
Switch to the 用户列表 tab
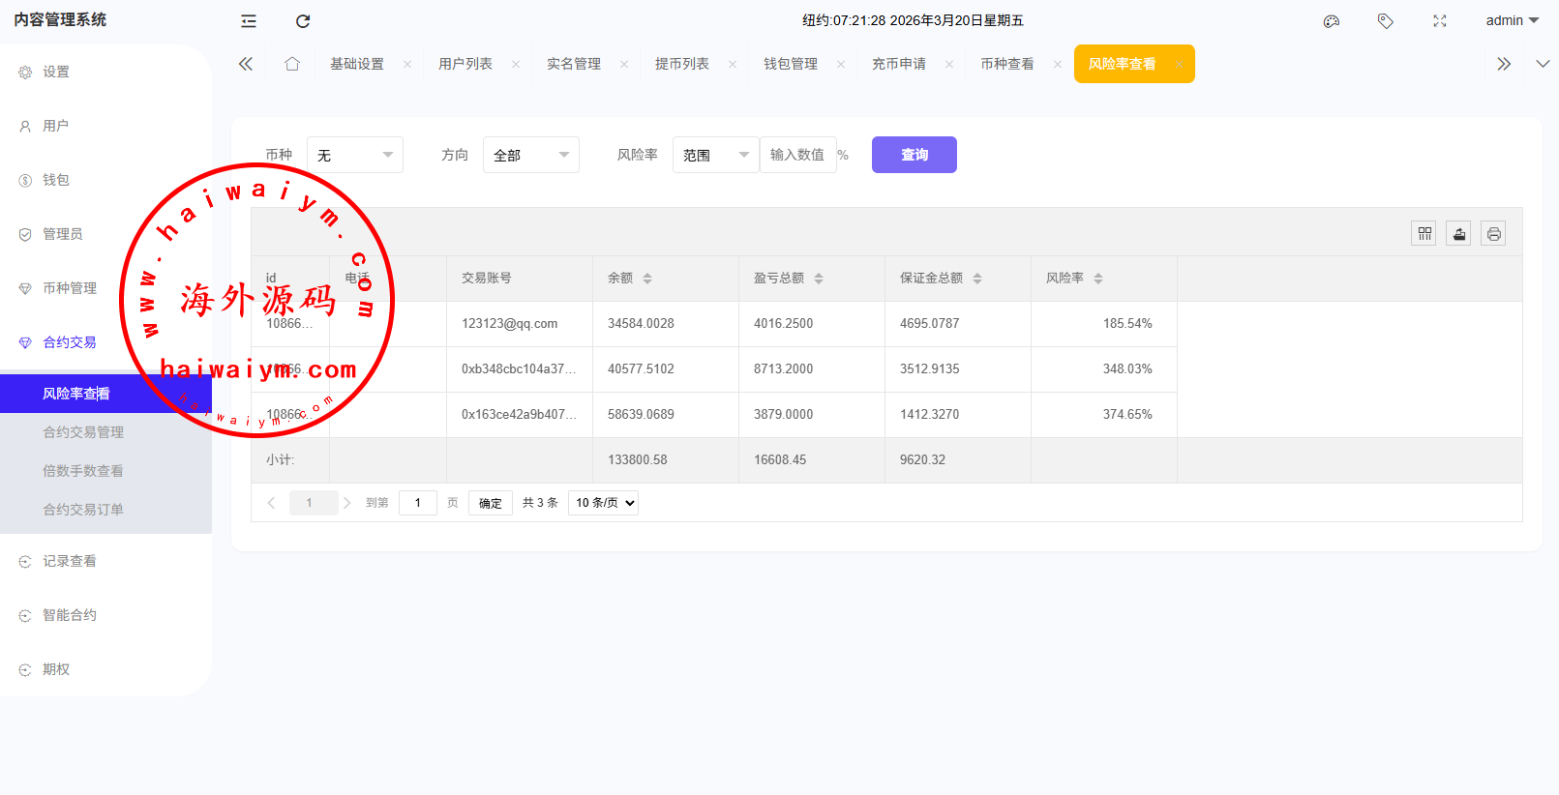(465, 64)
